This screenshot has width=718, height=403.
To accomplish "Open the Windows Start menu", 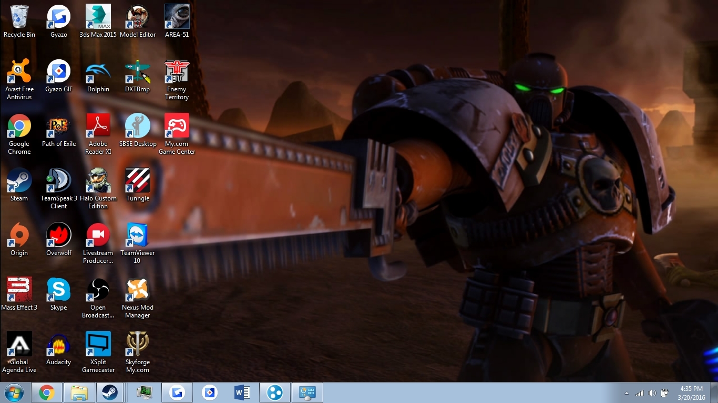I will (14, 393).
